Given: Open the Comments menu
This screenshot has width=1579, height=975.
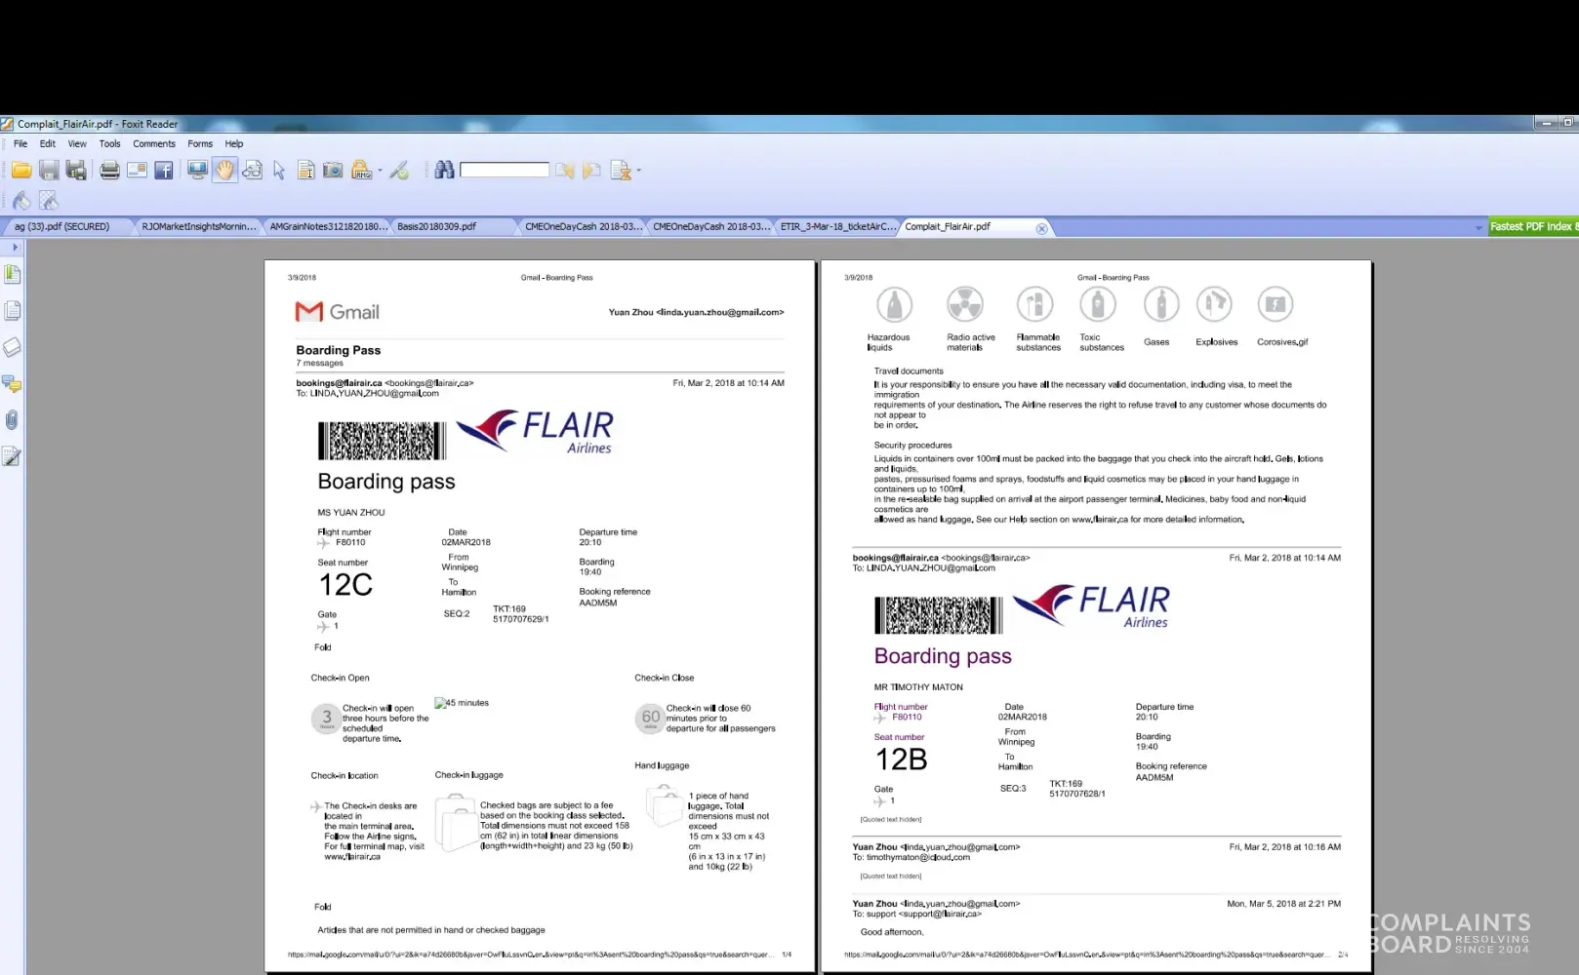Looking at the screenshot, I should [154, 143].
